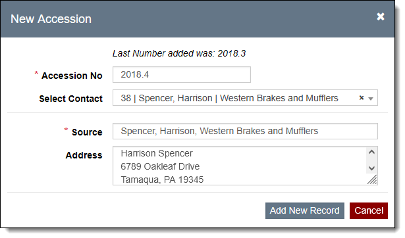This screenshot has width=405, height=238.
Task: Focus the Accession No field showing 2018.4
Action: (x=181, y=75)
